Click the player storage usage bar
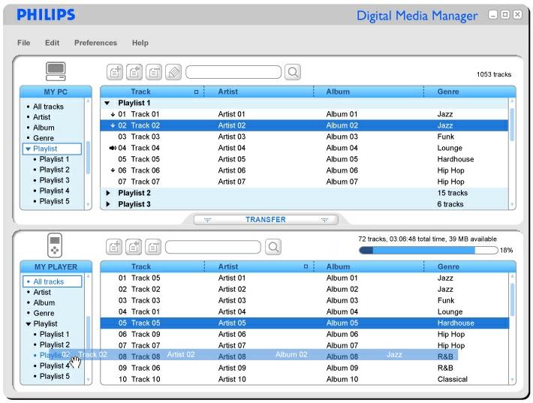 point(429,251)
